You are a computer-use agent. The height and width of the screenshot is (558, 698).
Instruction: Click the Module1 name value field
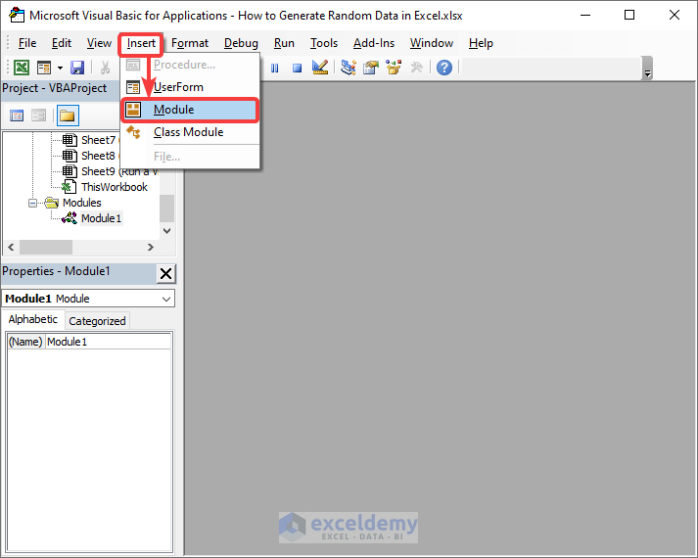click(108, 342)
